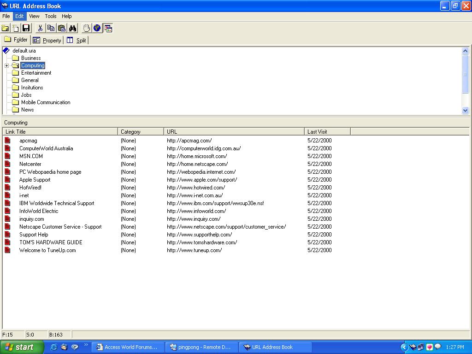Viewport: 472px width, 354px height.
Task: Click the http://www.tuneup.com/ URL cell
Action: 194,250
